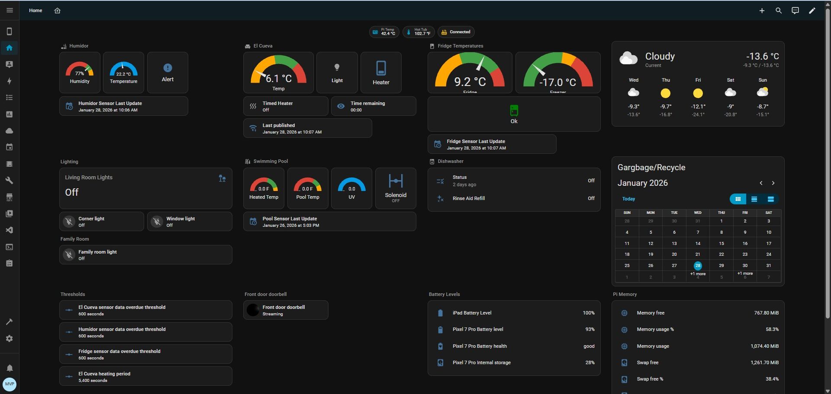831x394 pixels.
Task: Go to previous month in calendar
Action: pos(761,183)
